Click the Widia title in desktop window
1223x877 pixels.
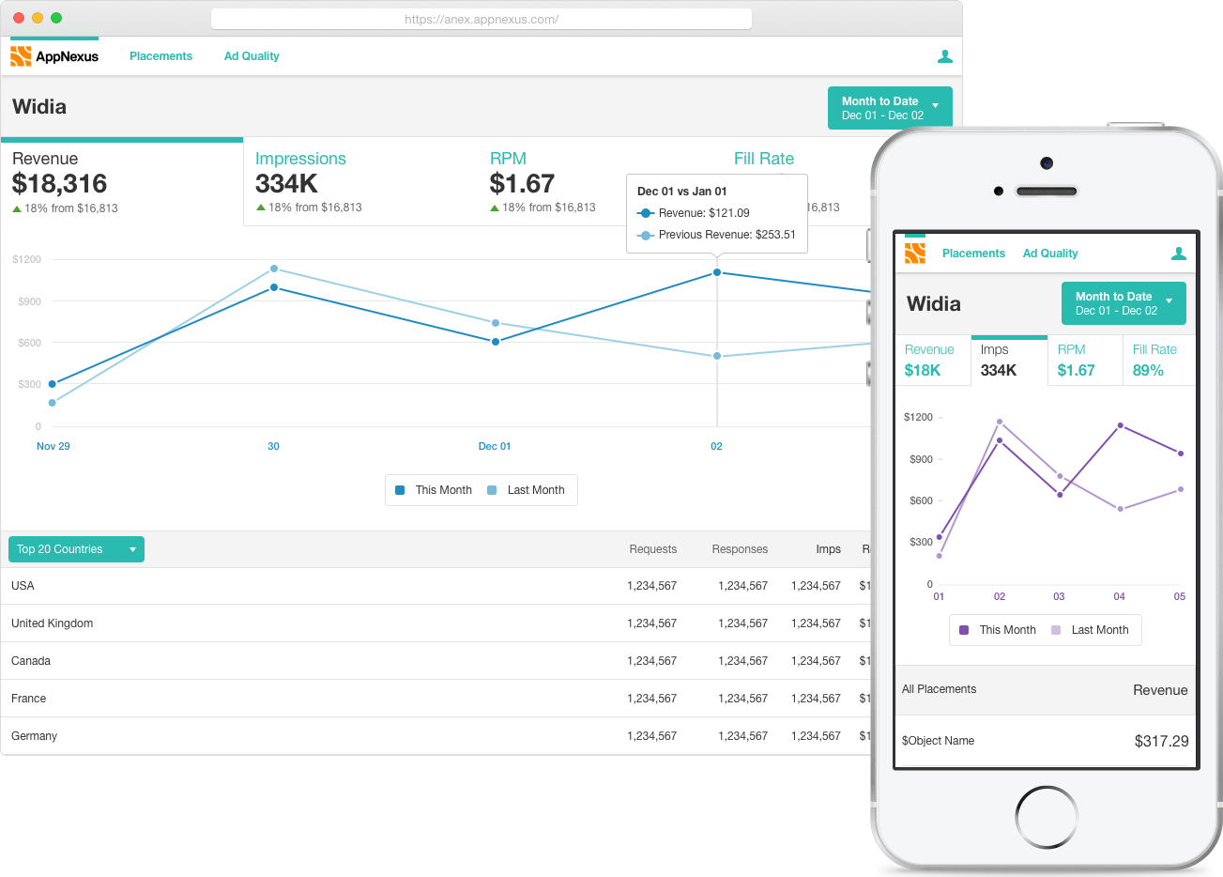click(x=39, y=107)
